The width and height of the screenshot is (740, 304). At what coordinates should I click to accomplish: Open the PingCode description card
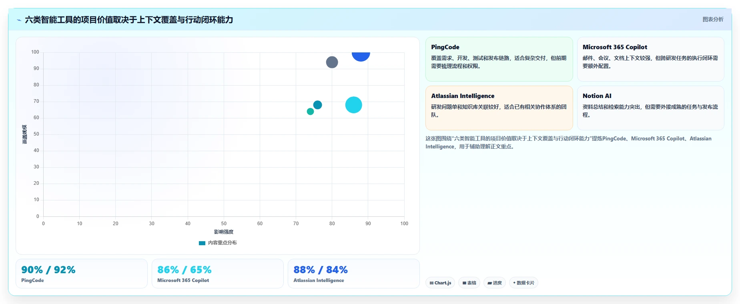[x=499, y=59]
